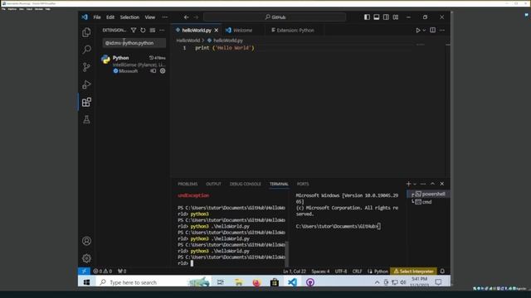Refresh the extensions list
Viewport: 531px width, 298px height.
pos(143,30)
